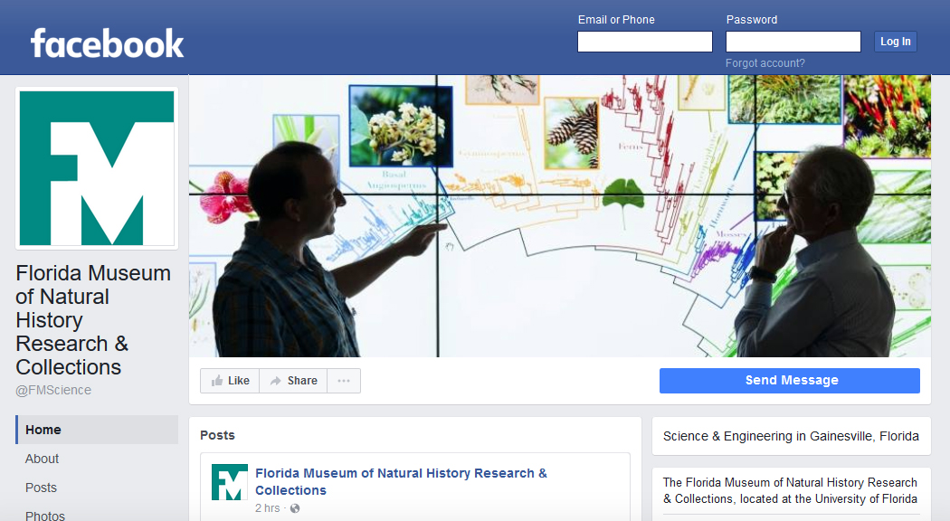Click the 2 hrs post timestamp
Image resolution: width=950 pixels, height=521 pixels.
pos(267,508)
